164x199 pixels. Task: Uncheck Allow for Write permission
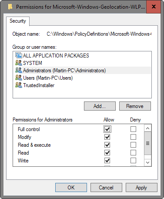click(x=107, y=161)
